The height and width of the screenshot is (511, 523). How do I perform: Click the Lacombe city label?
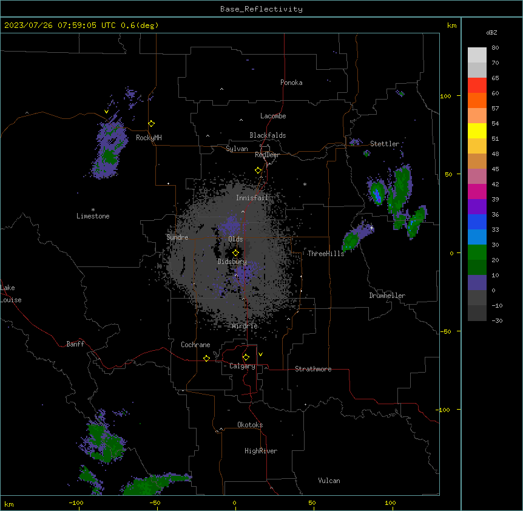tap(273, 116)
